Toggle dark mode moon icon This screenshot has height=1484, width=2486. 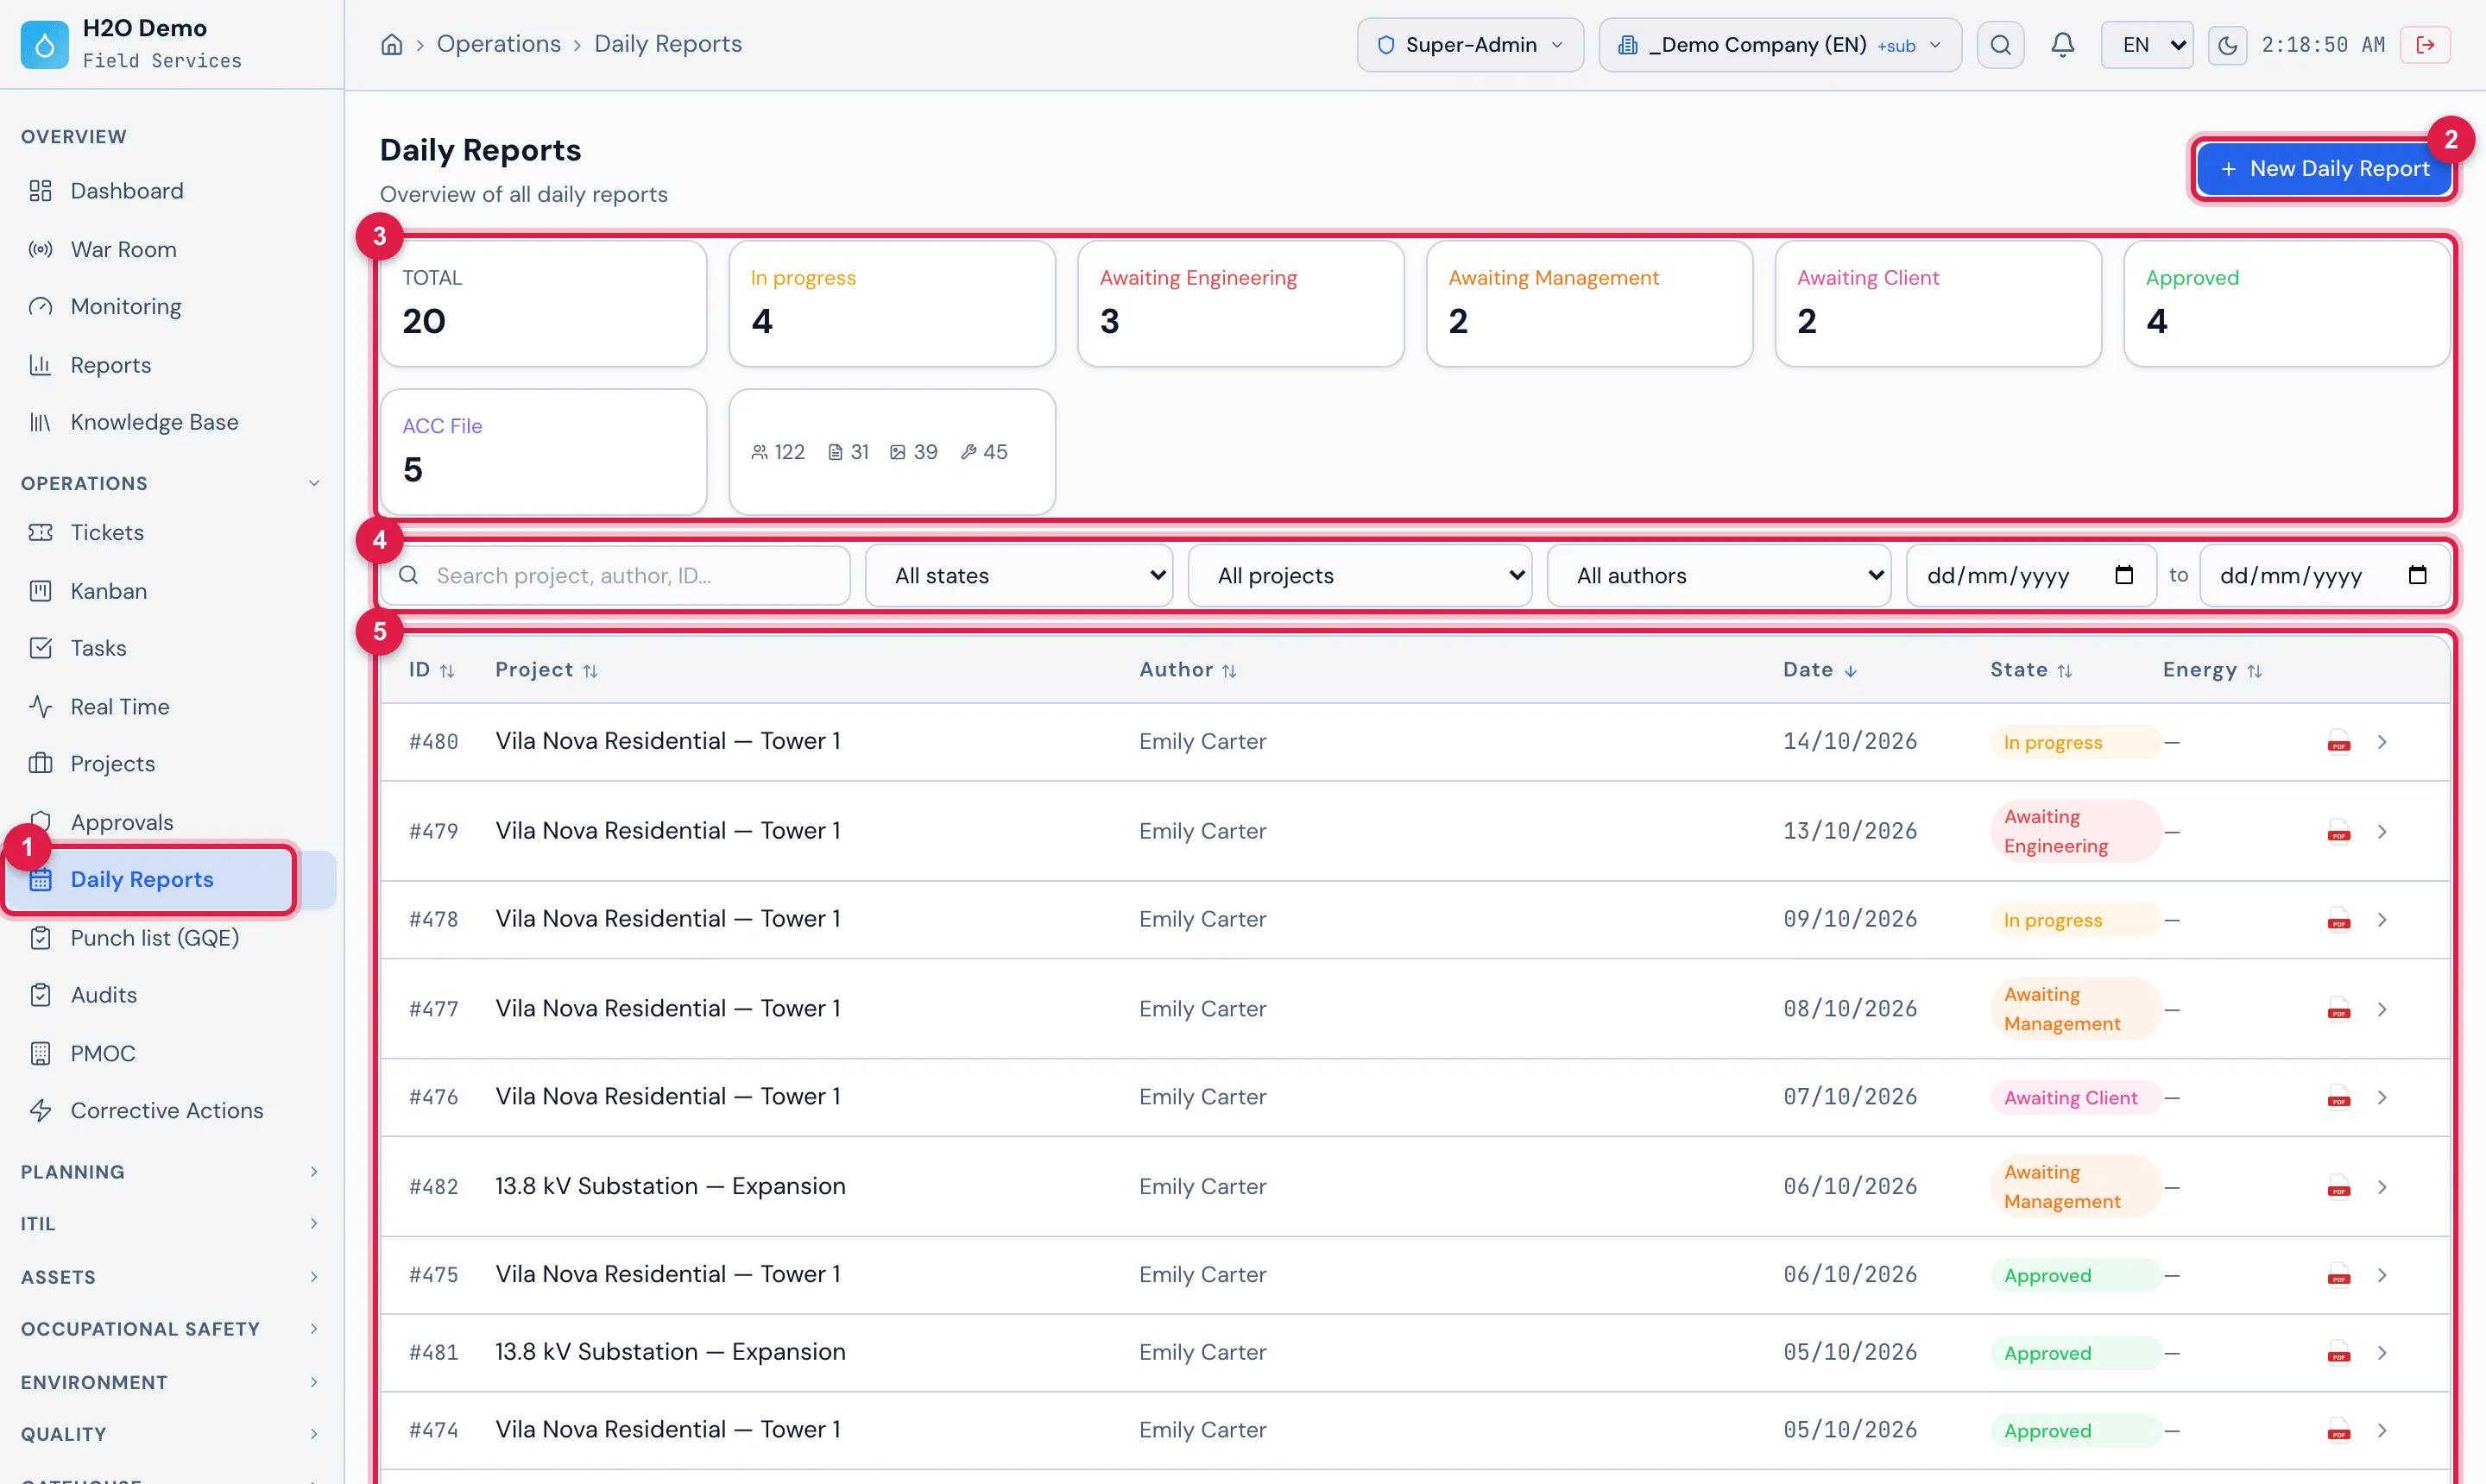click(2227, 45)
